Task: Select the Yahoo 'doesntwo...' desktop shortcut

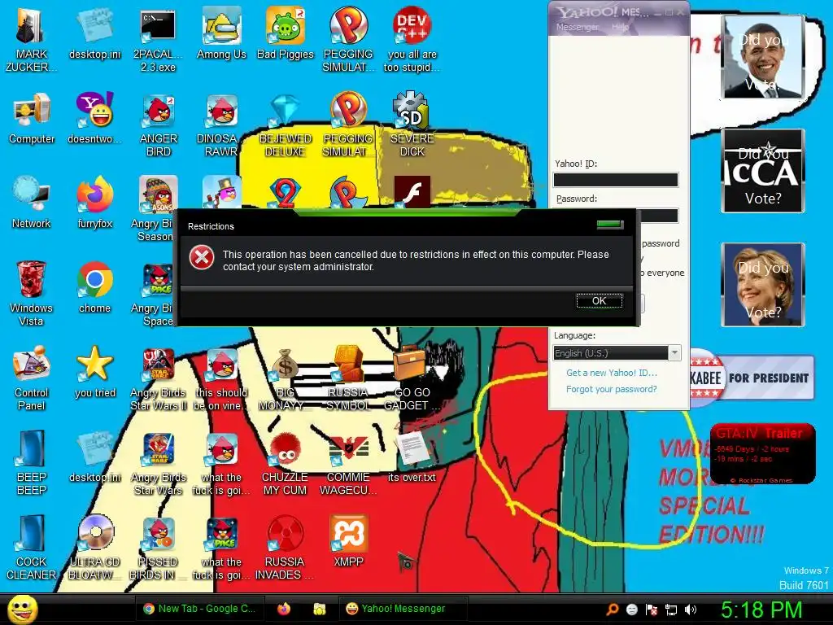Action: (x=94, y=119)
